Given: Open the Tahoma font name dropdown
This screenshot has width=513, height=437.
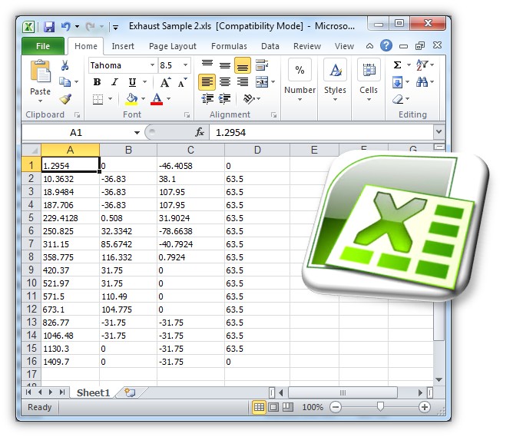Looking at the screenshot, I should tap(152, 66).
